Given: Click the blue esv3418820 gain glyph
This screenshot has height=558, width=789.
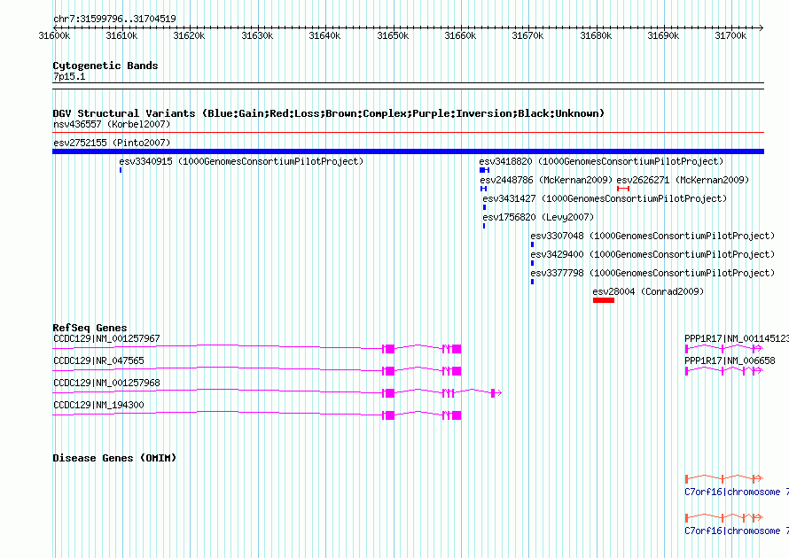Looking at the screenshot, I should click(x=485, y=170).
